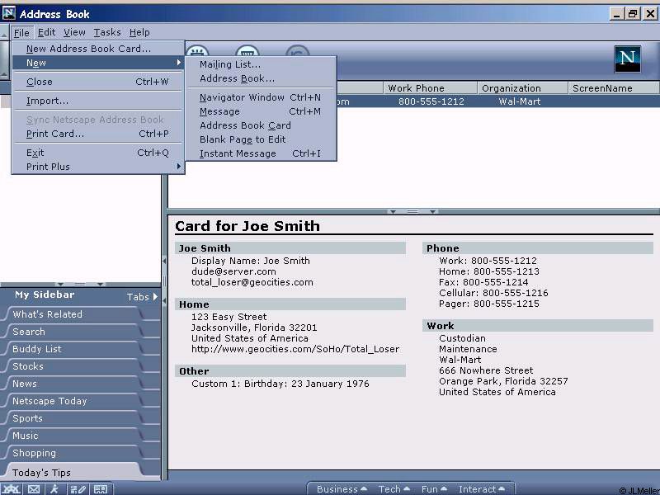Click the Address Book title bar icon
Screen dimensions: 660x495
(9, 13)
